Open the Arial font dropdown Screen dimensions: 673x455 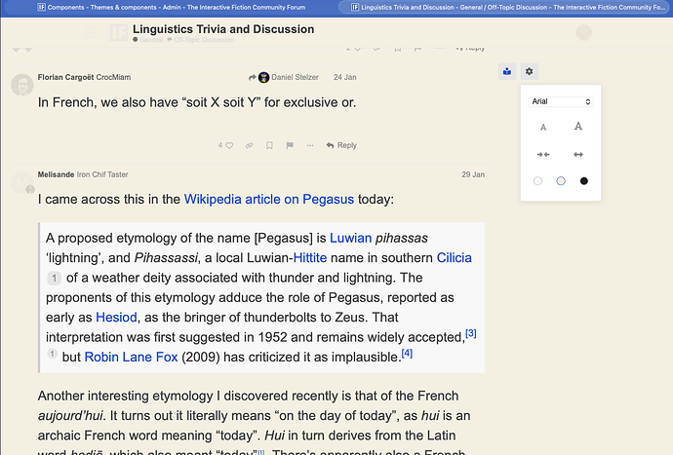tap(561, 101)
